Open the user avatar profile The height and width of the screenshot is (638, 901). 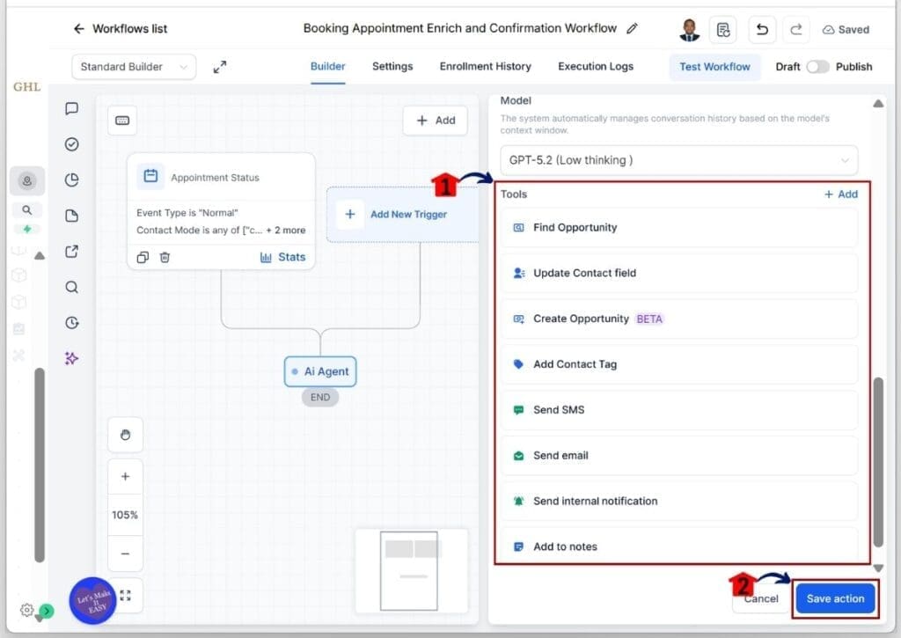690,30
